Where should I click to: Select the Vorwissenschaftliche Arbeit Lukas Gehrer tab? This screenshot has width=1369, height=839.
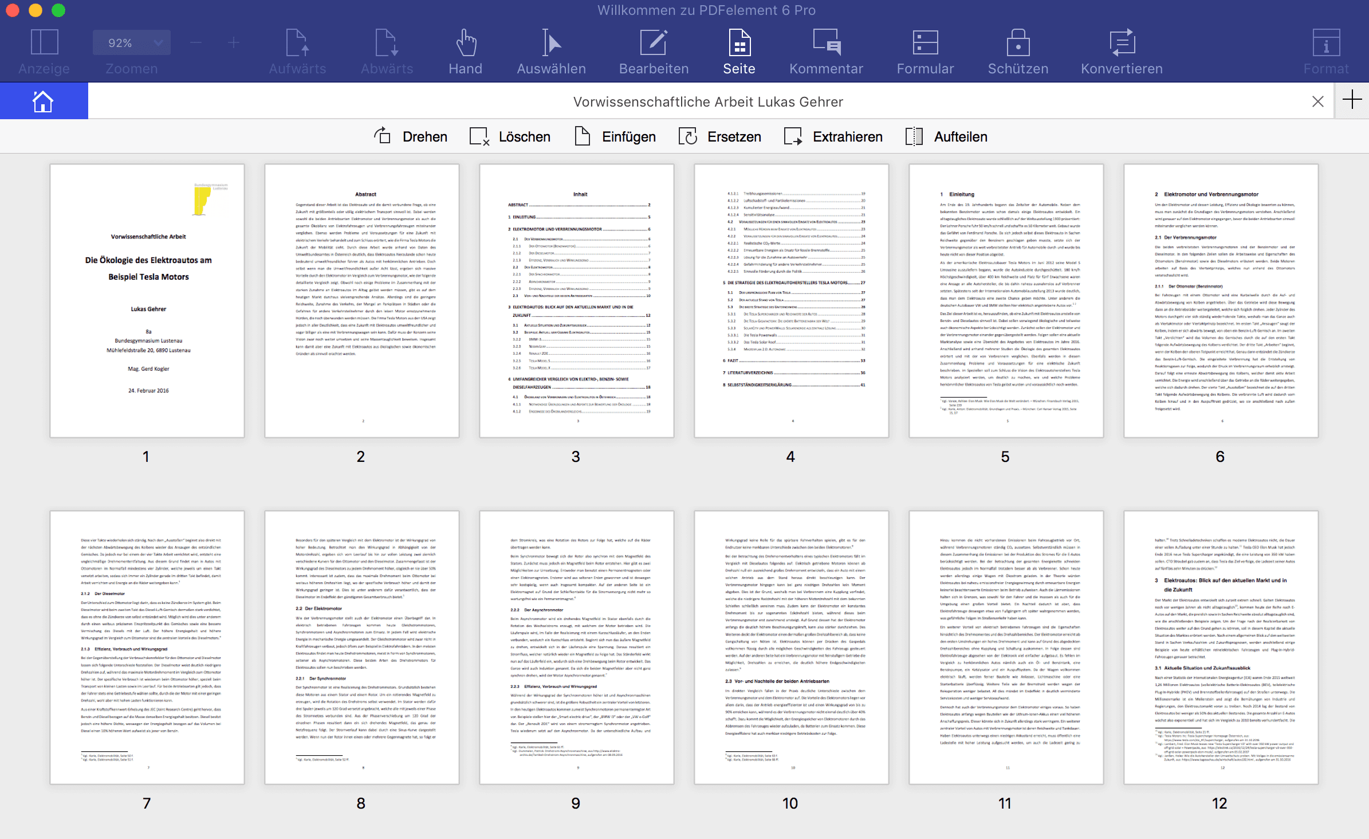pos(708,101)
